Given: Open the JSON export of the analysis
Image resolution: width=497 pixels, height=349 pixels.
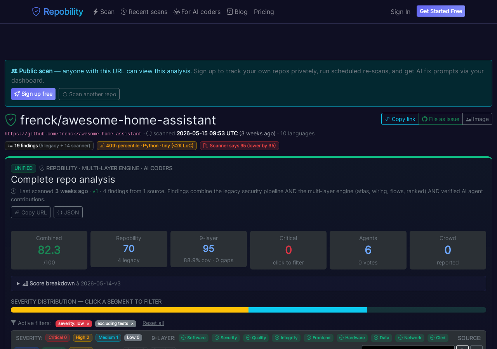Looking at the screenshot, I should point(68,213).
